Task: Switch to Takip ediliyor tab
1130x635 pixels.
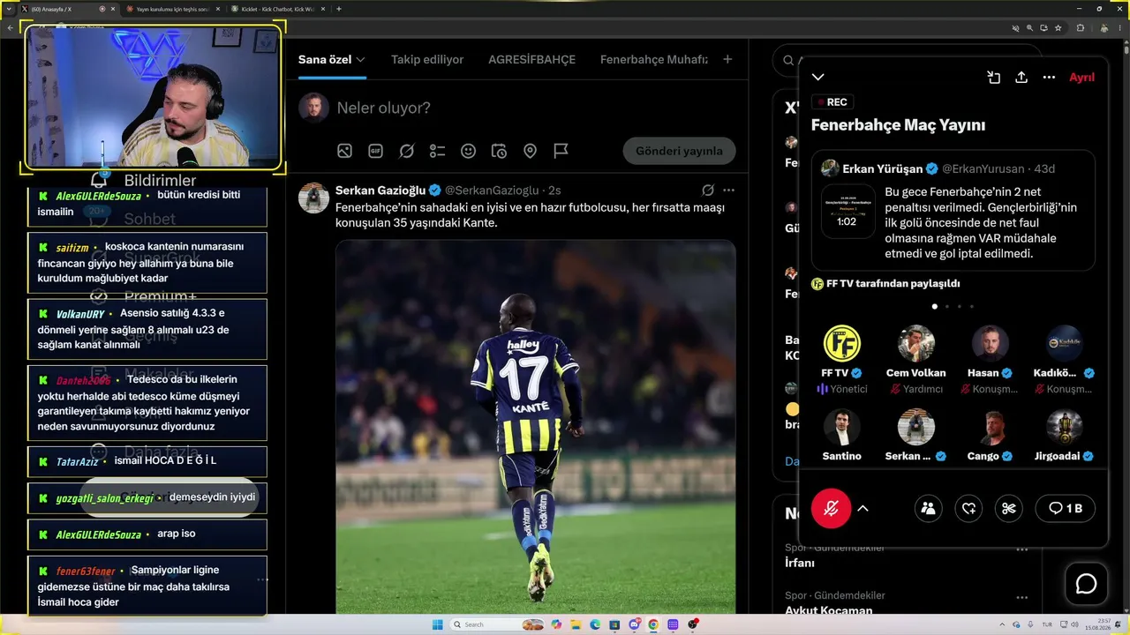Action: tap(427, 60)
